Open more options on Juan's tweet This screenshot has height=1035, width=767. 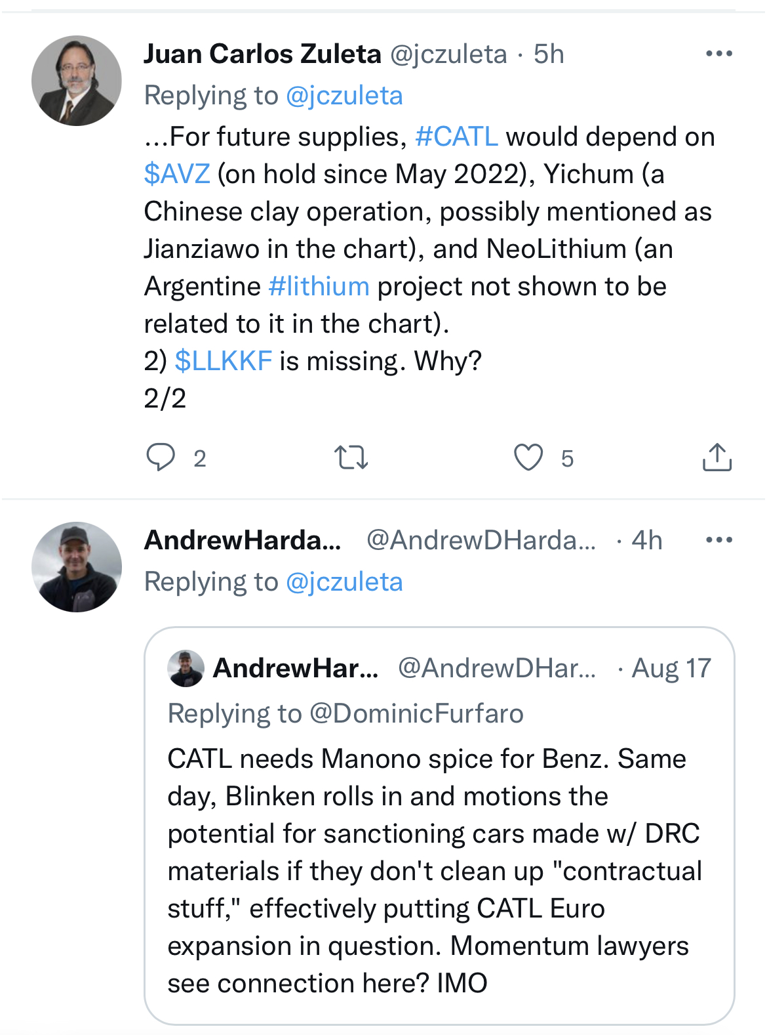[718, 54]
